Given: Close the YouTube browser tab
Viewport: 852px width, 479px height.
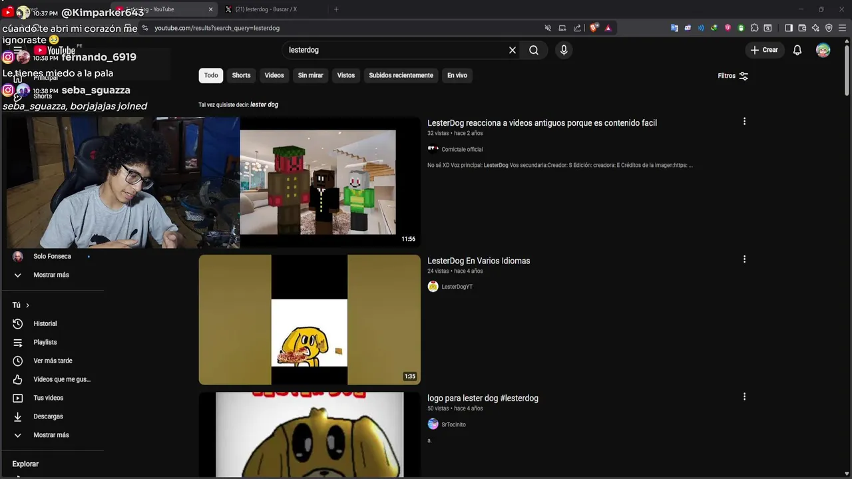Looking at the screenshot, I should 211,9.
